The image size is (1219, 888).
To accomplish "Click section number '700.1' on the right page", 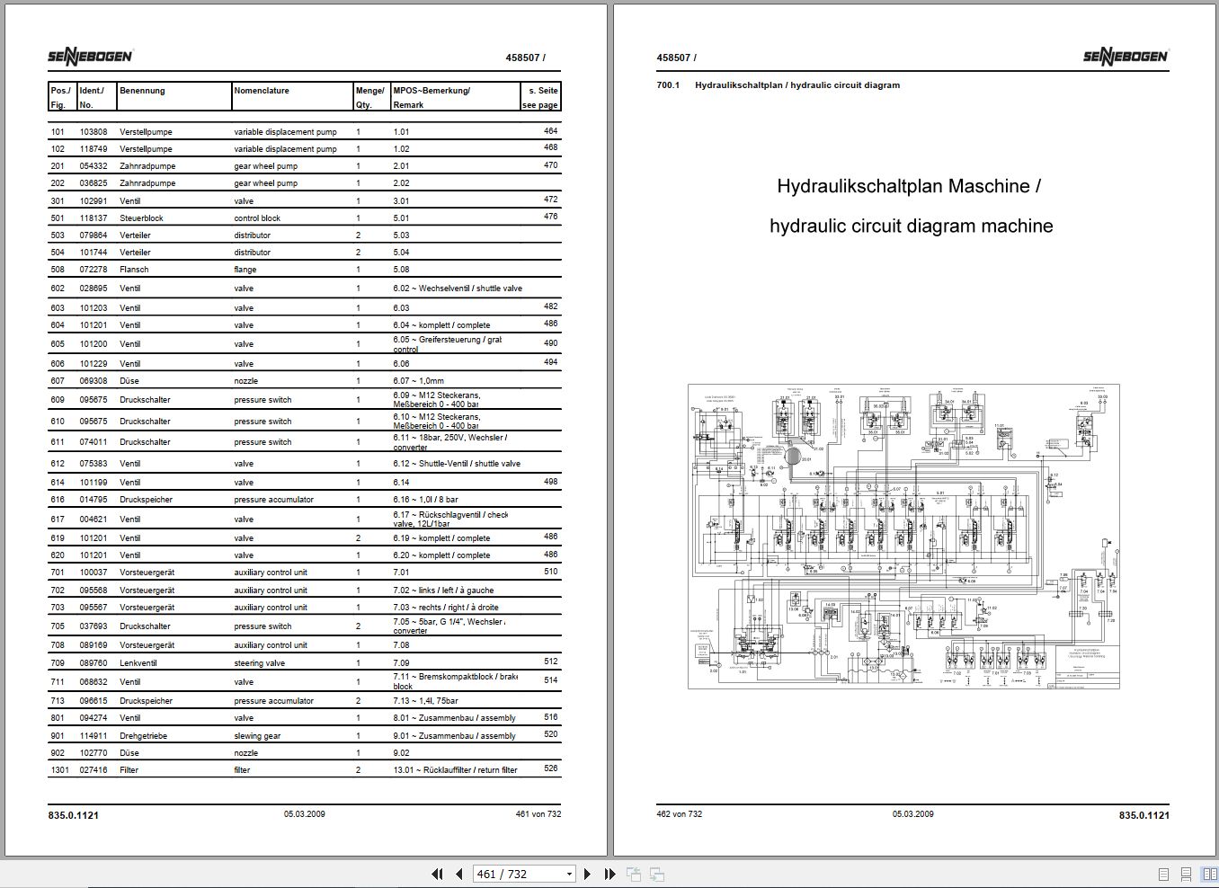I will click(x=668, y=85).
